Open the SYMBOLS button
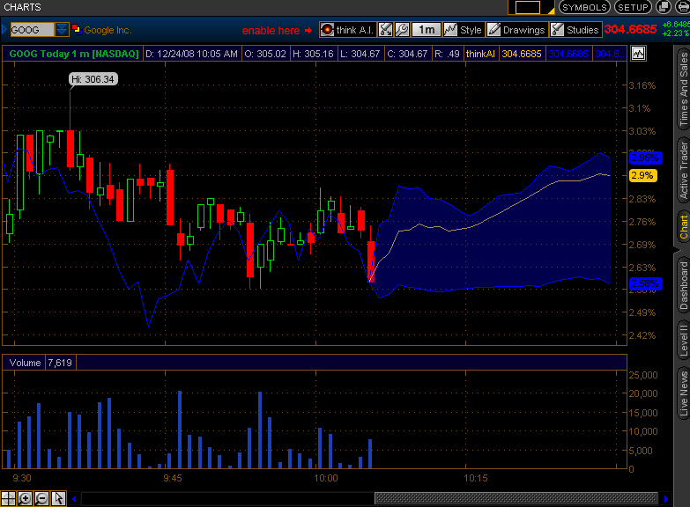 tap(584, 7)
